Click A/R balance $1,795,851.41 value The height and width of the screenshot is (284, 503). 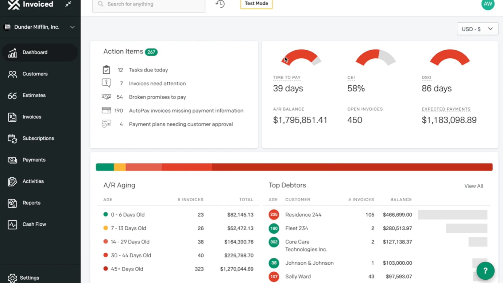pyautogui.click(x=300, y=120)
